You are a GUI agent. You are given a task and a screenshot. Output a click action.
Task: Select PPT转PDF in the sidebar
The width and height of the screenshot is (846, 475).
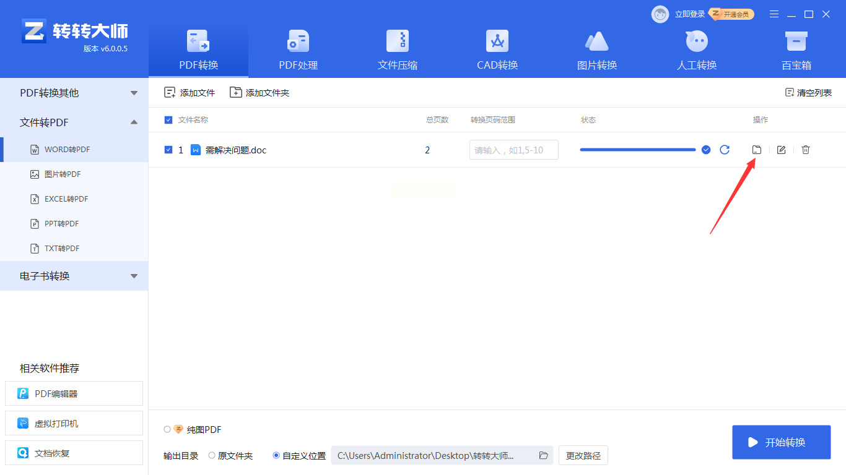(x=74, y=224)
